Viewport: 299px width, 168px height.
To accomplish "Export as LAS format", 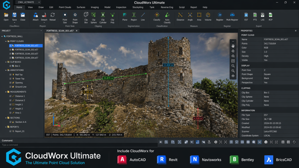I will coord(262,15).
